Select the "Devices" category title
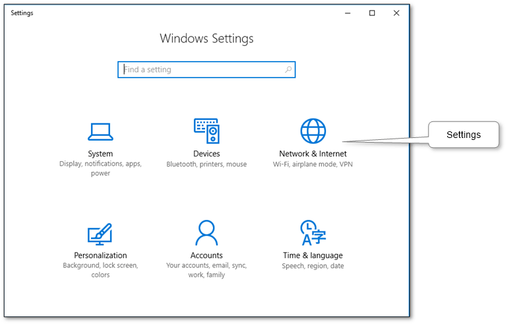The image size is (507, 325). click(x=206, y=154)
